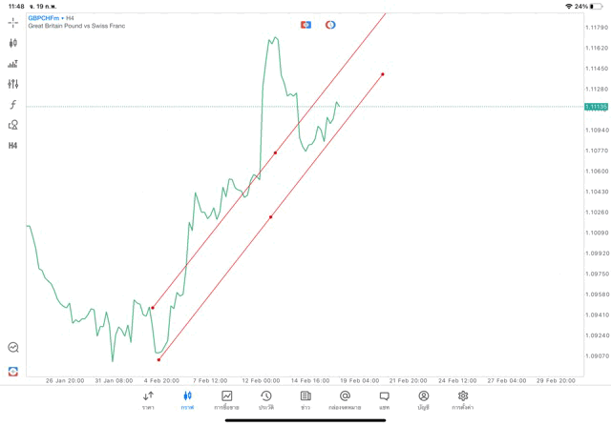Image resolution: width=611 pixels, height=426 pixels.
Task: Open chart settings sliders icon
Action: (x=13, y=84)
